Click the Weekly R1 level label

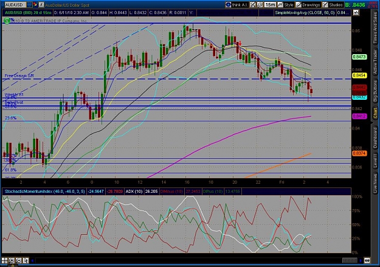click(14, 95)
